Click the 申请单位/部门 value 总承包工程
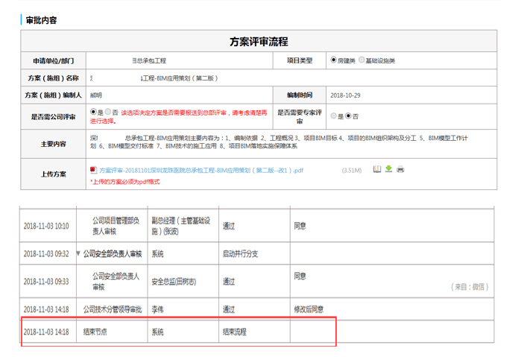This screenshot has height=357, width=530. [x=149, y=61]
